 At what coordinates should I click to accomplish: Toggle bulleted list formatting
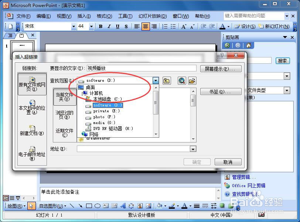tap(173, 27)
